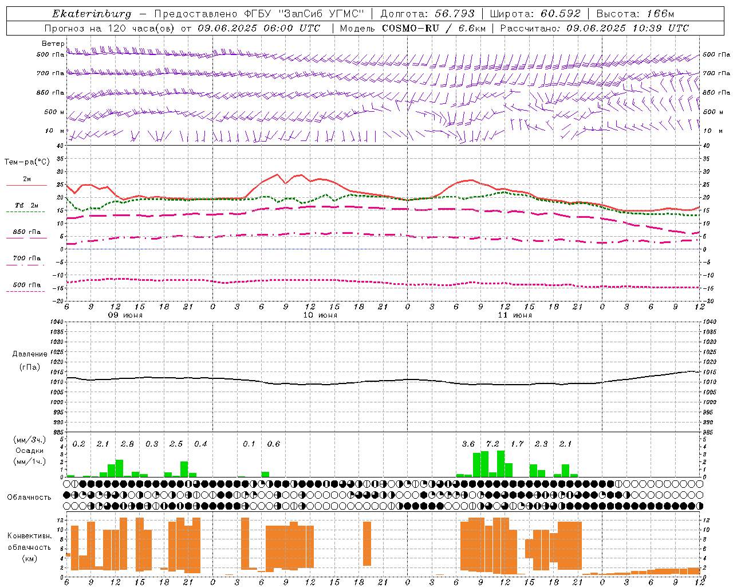733x587 pixels.
Task: Click the '10 июня' date label
Action: 320,315
